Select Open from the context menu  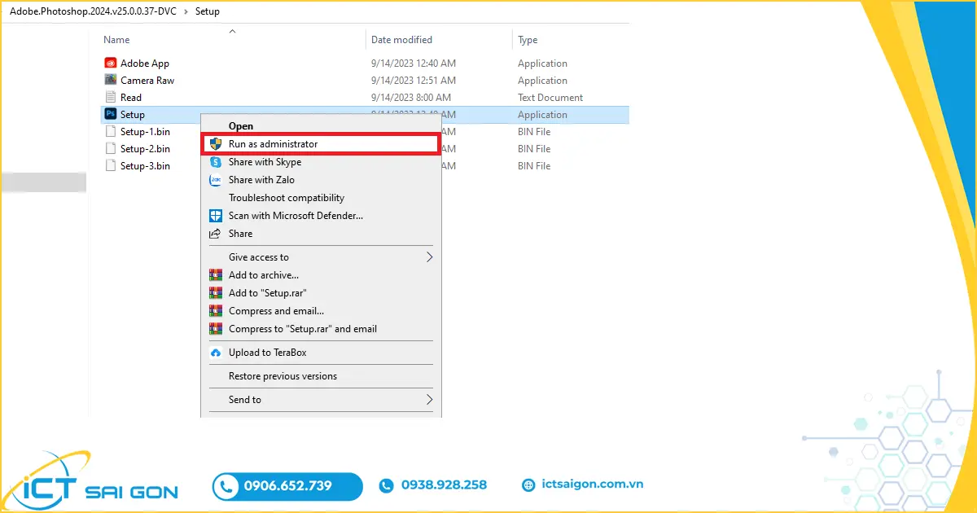tap(241, 126)
